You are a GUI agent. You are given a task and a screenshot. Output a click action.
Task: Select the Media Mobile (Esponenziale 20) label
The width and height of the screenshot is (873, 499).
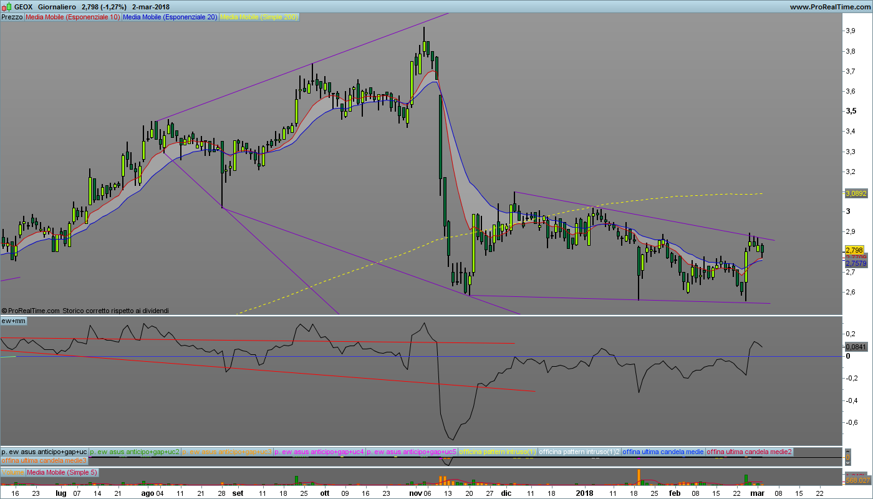pos(170,17)
